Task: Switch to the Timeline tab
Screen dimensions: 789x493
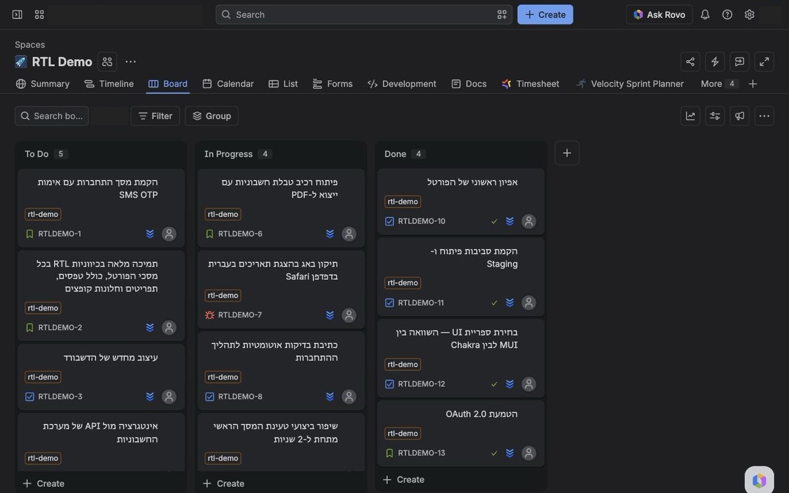Action: point(109,84)
